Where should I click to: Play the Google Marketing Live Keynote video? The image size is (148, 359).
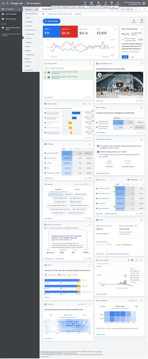pos(120,85)
